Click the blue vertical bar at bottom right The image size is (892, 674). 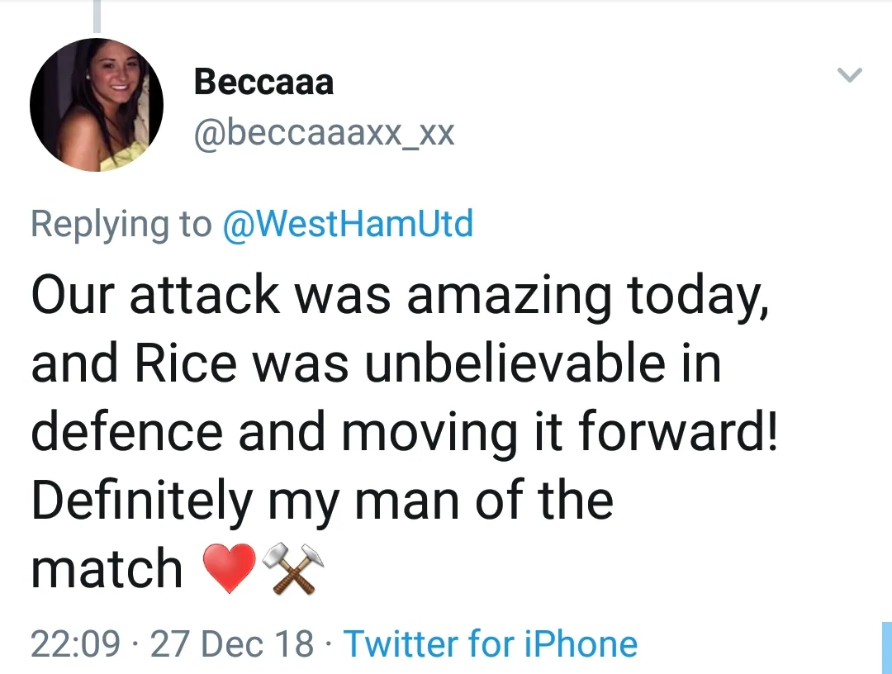(886, 648)
